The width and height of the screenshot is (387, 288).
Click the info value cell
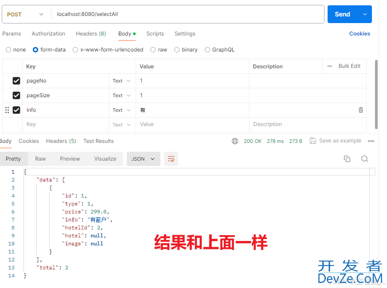coord(192,110)
